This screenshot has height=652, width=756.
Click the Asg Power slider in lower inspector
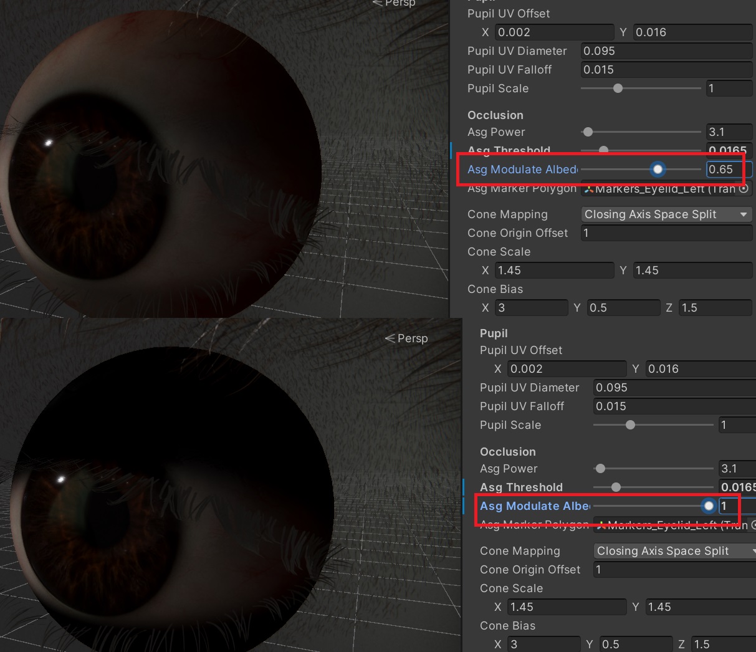(654, 469)
